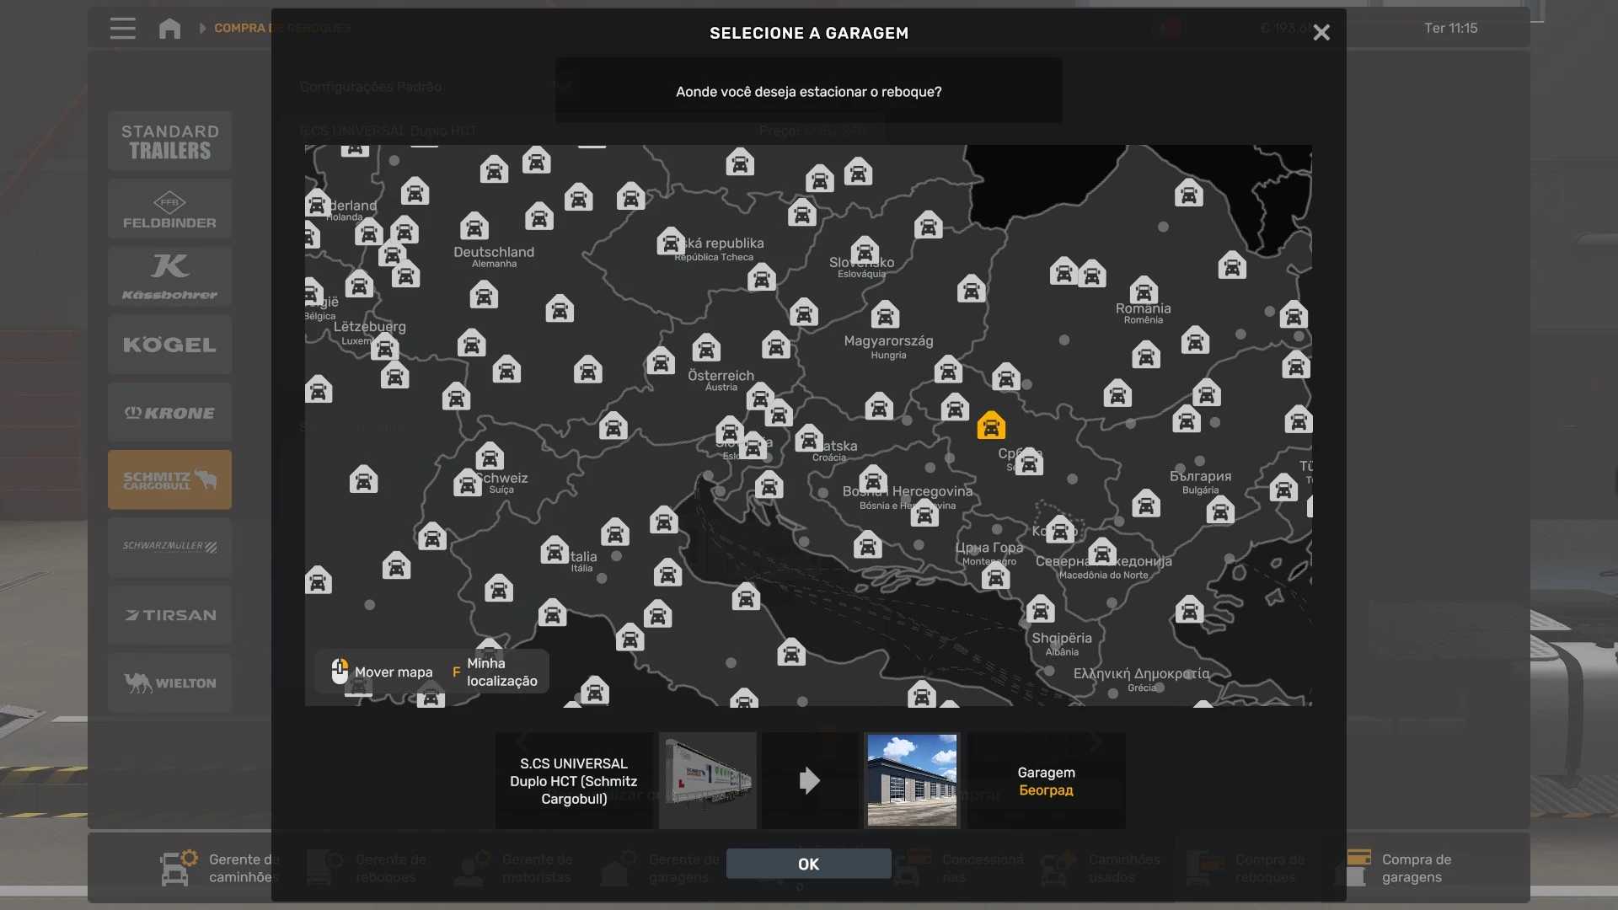Close the garage selection dialog
Screen dimensions: 1618x910
click(1321, 32)
